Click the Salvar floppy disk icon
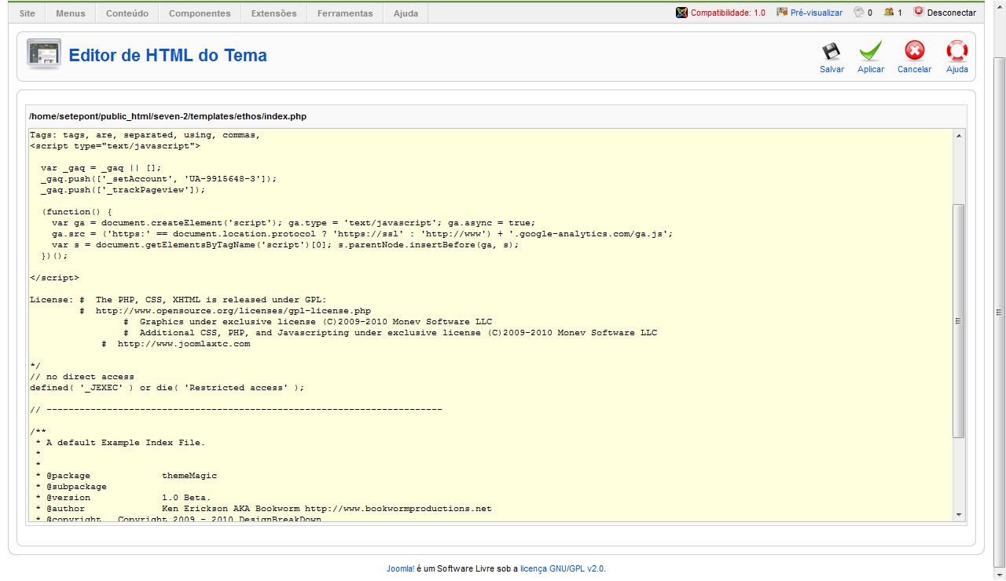1006x581 pixels. point(832,52)
